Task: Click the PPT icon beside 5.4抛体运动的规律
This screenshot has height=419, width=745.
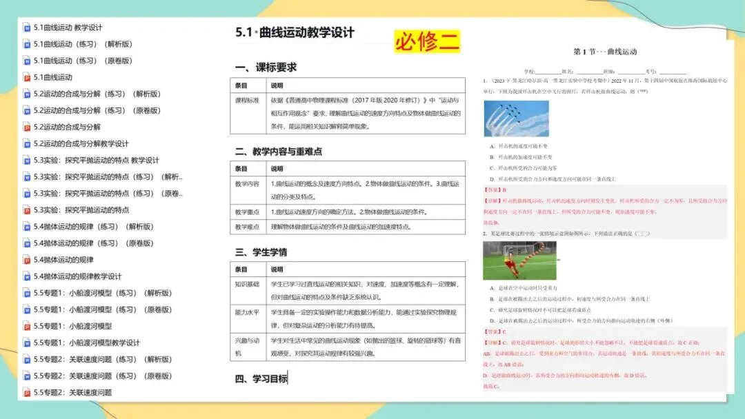Action: pyautogui.click(x=27, y=260)
